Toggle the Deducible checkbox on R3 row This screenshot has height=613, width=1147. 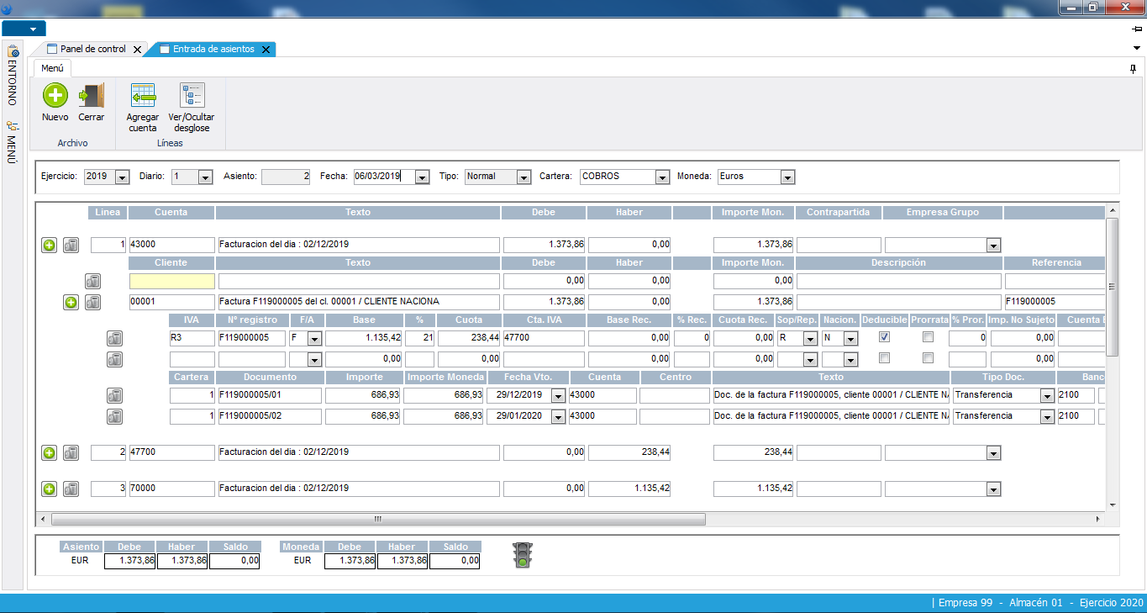point(884,337)
